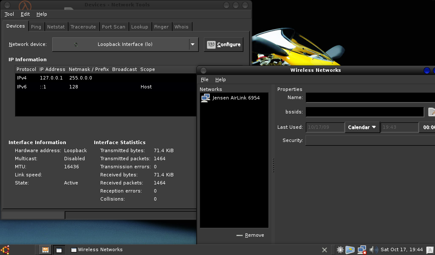
Task: Click the Netmask / Prefix column header
Action: 89,69
